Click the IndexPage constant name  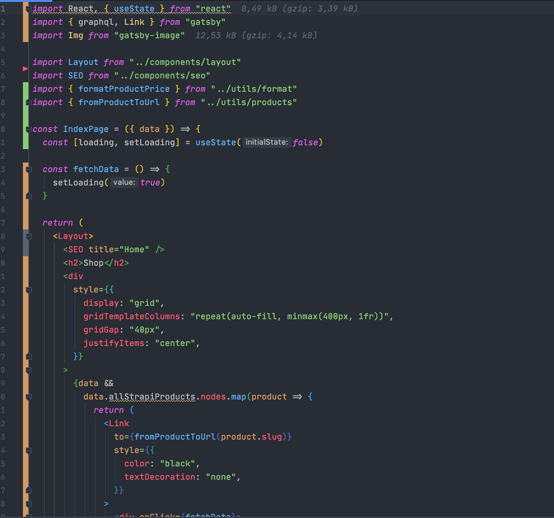pos(86,129)
